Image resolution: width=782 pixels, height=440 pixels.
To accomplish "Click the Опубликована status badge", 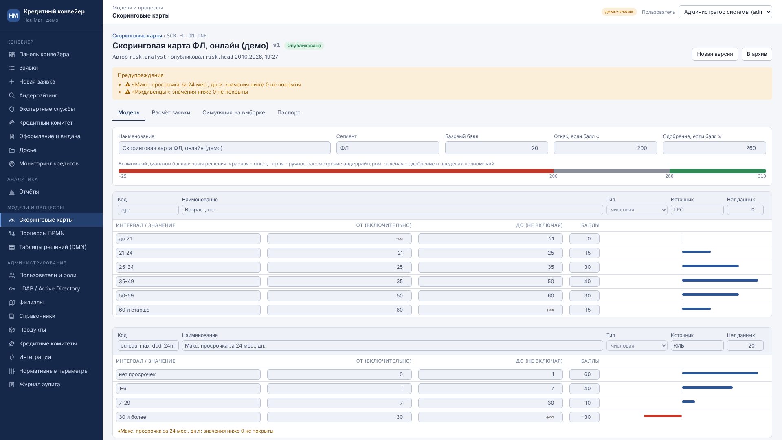I will coord(304,46).
